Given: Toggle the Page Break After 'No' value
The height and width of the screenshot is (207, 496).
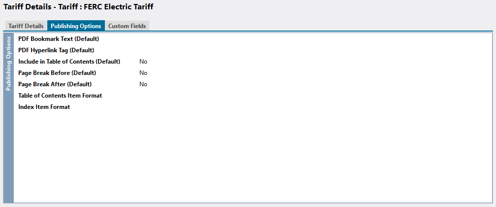Looking at the screenshot, I should (x=143, y=84).
